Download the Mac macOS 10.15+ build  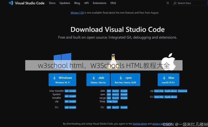point(168,80)
